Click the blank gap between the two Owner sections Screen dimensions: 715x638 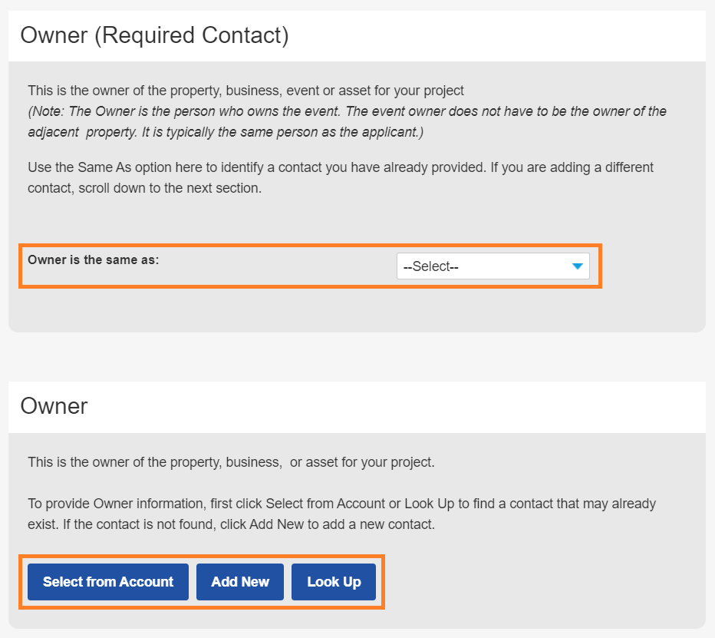(357, 357)
